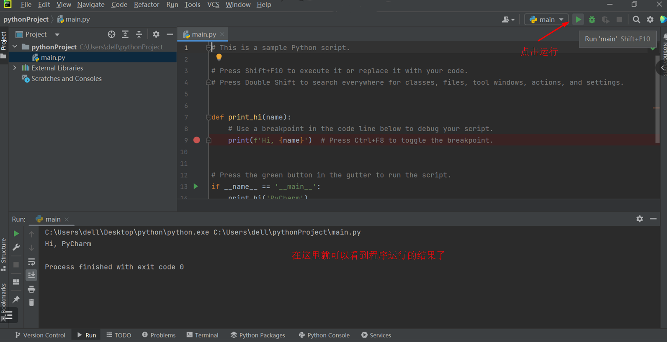Image resolution: width=667 pixels, height=342 pixels.
Task: Toggle the Structure side panel tab
Action: coord(4,254)
